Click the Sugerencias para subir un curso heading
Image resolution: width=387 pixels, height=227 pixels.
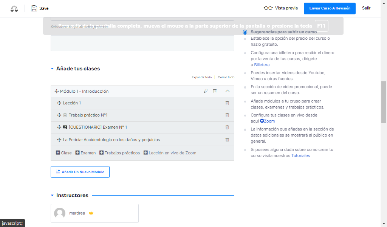[283, 32]
